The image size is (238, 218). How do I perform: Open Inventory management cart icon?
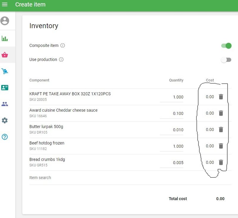5,71
